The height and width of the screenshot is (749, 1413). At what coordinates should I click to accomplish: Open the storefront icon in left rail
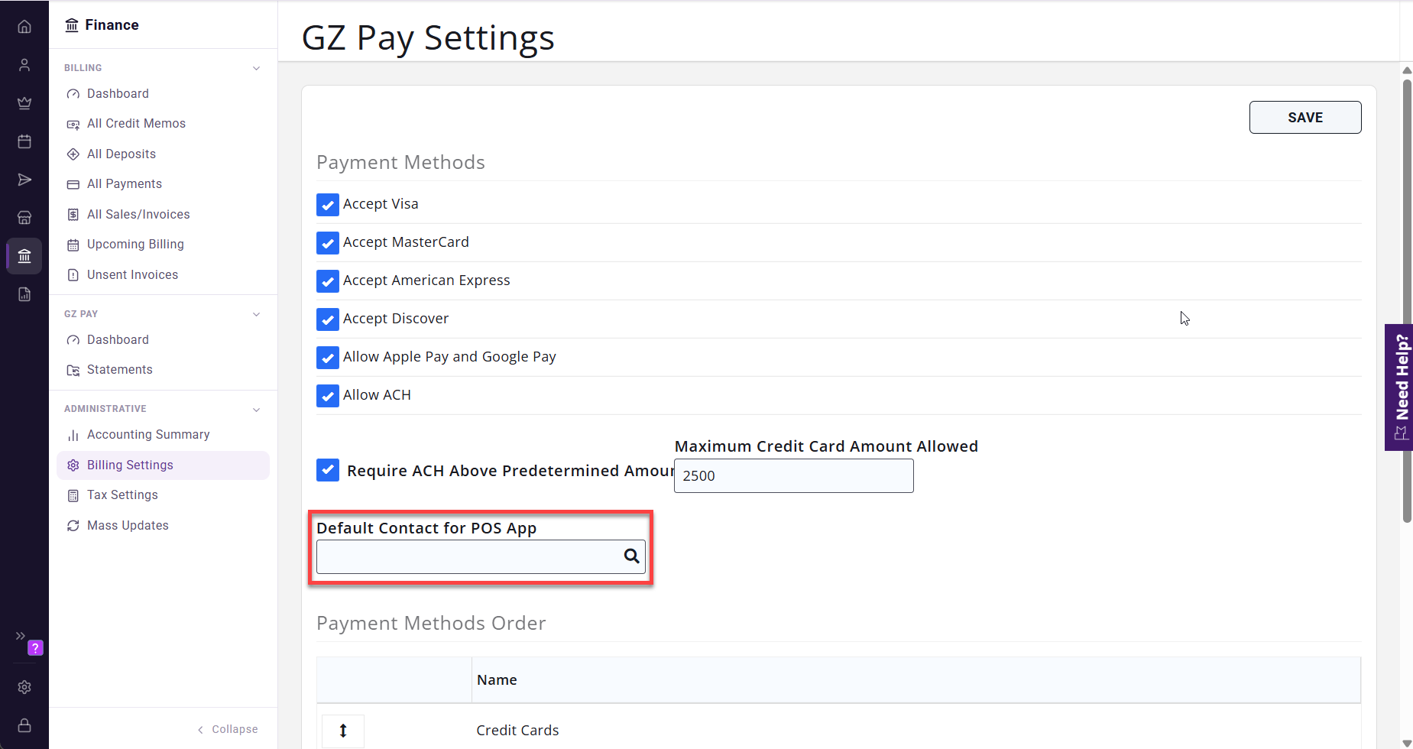click(x=24, y=218)
